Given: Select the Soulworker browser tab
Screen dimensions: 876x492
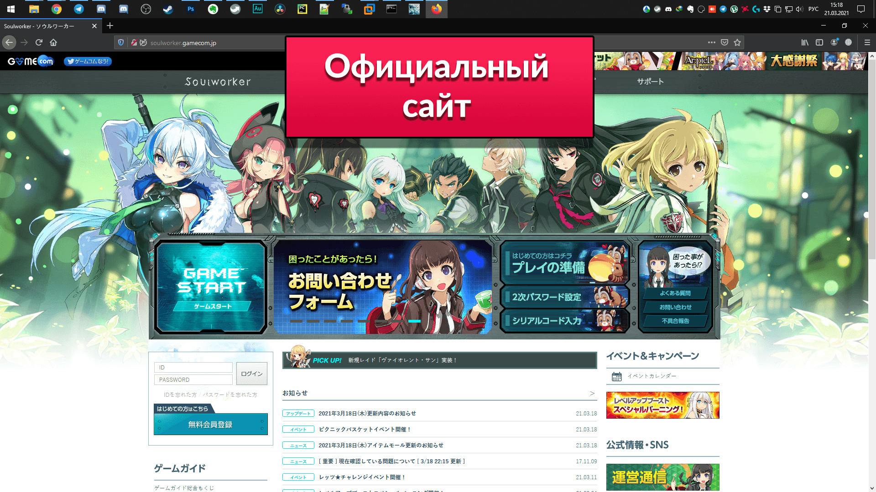Looking at the screenshot, I should (51, 26).
